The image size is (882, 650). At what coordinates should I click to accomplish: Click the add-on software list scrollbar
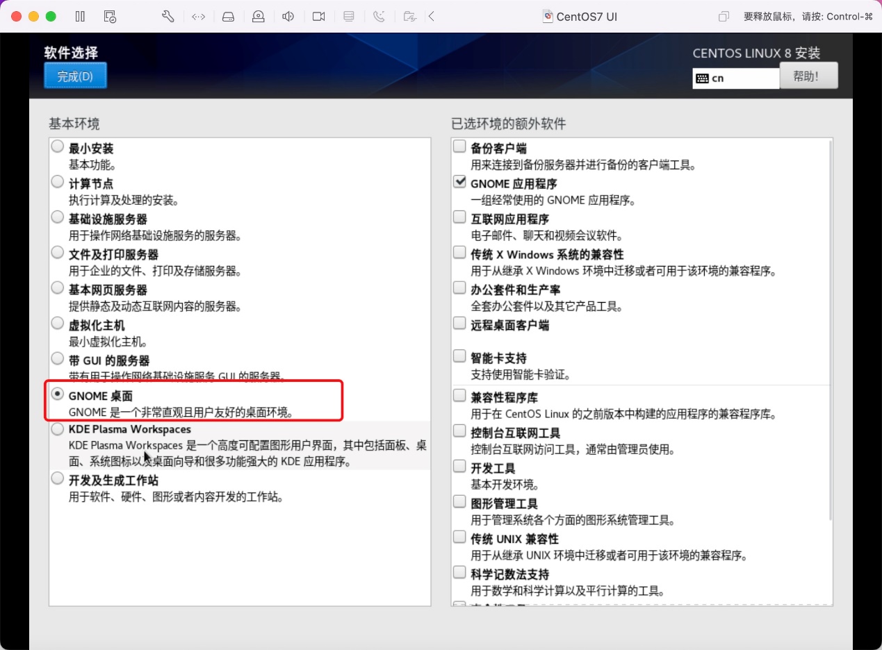[831, 329]
